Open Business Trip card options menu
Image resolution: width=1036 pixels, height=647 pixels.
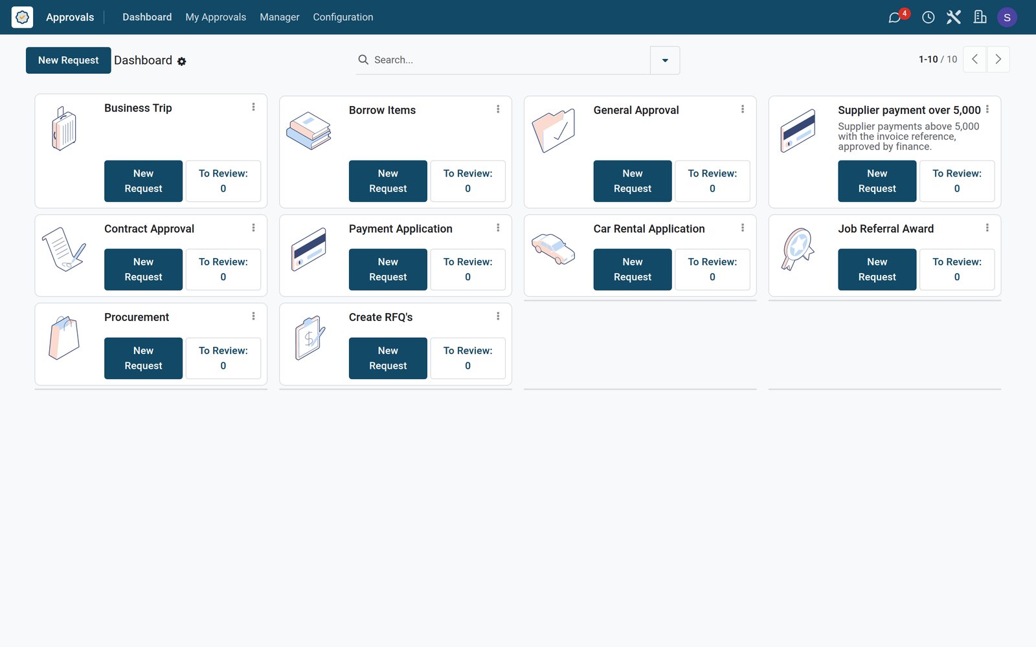tap(253, 107)
